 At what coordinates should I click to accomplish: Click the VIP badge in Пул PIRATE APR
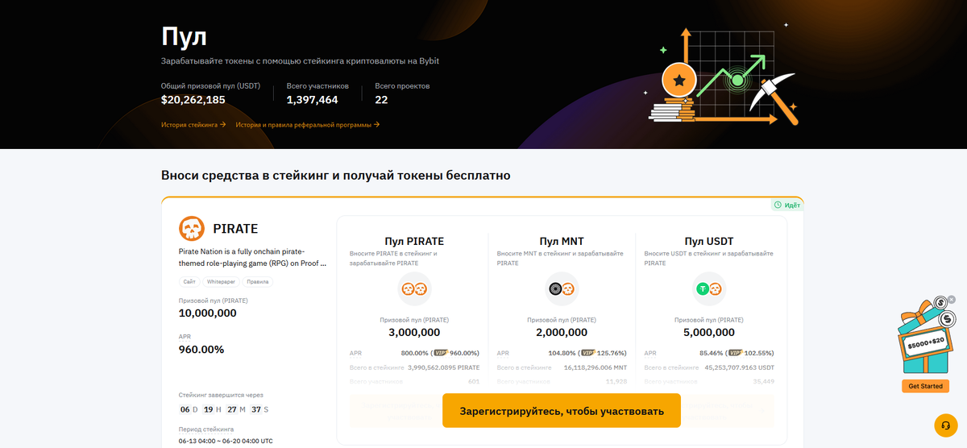(442, 353)
